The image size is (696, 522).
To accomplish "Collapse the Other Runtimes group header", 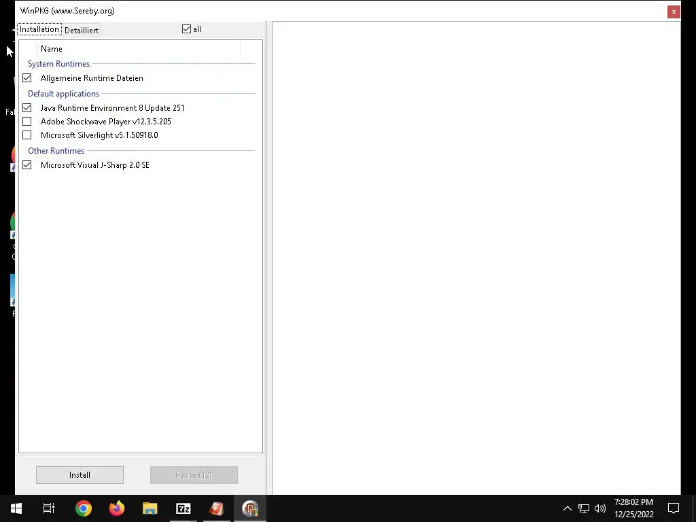I will (x=56, y=151).
